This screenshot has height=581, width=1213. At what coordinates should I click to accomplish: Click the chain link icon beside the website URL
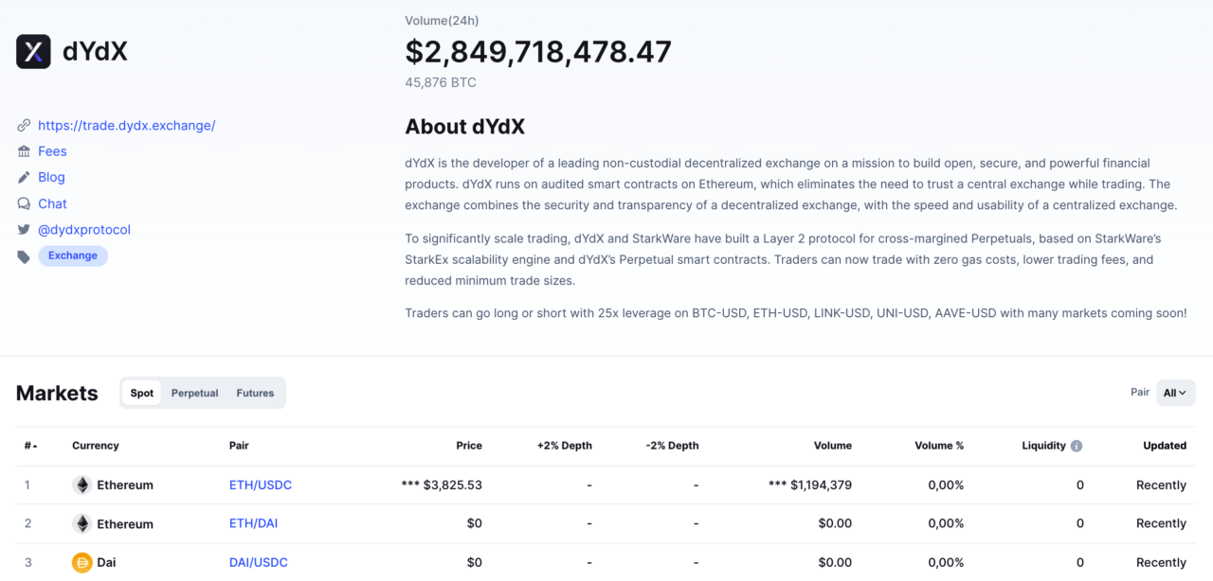click(23, 124)
